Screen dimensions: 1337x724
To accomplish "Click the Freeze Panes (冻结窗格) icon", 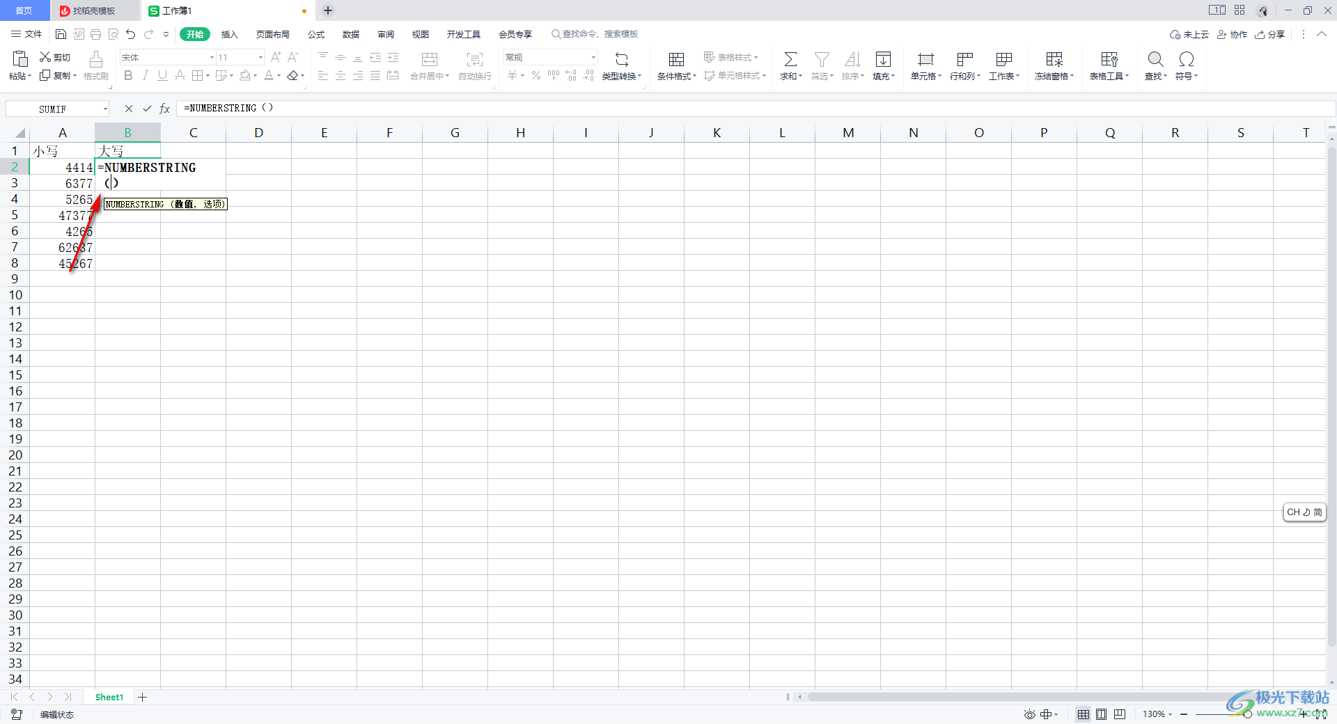I will point(1054,59).
